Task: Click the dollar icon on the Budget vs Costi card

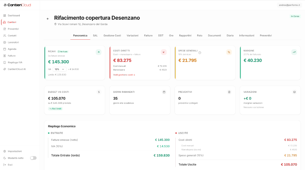Action: pyautogui.click(x=99, y=92)
